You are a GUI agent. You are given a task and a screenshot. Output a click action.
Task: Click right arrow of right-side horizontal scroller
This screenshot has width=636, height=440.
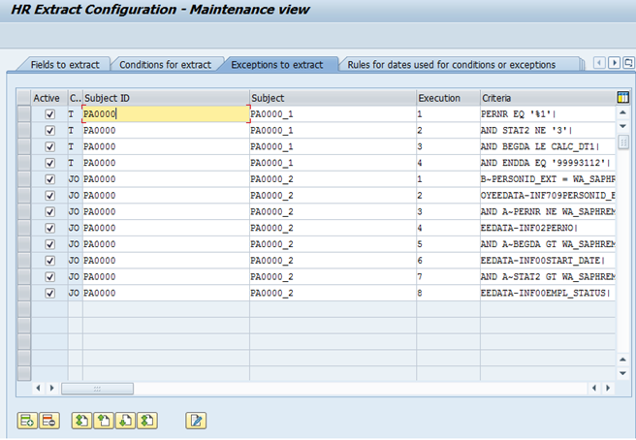(x=608, y=388)
